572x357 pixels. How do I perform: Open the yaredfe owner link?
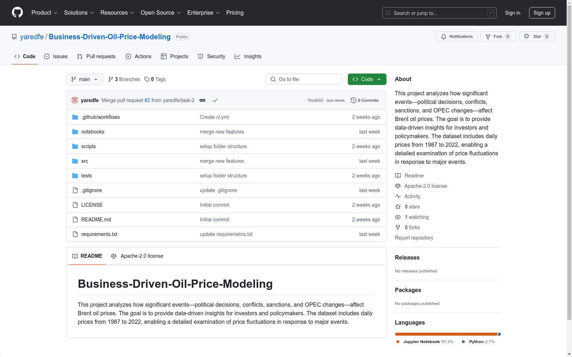coord(32,37)
